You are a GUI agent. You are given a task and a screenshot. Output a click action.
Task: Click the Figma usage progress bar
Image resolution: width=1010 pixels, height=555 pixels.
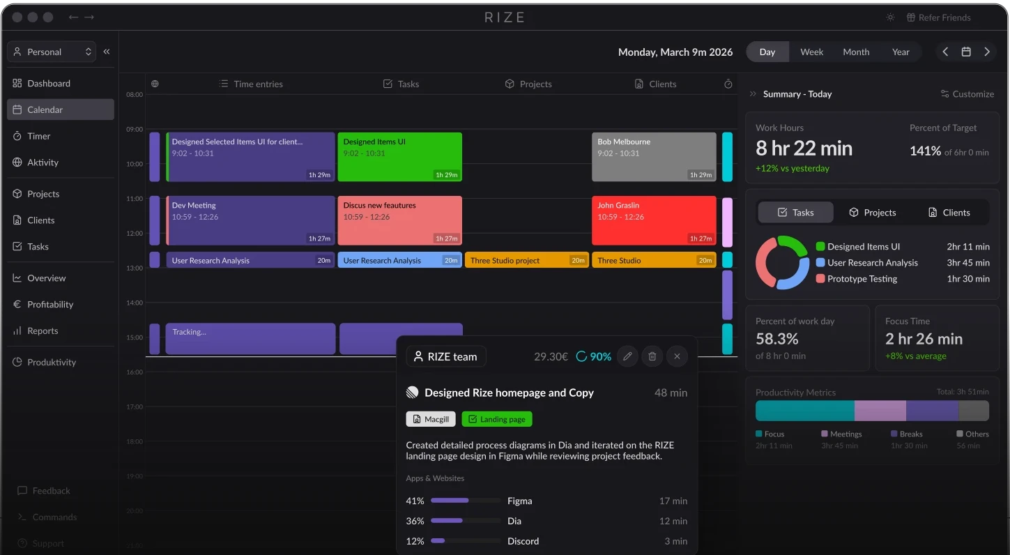pos(466,501)
